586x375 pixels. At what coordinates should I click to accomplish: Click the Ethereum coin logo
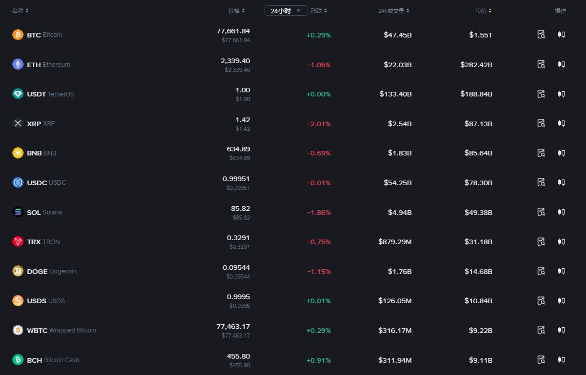[17, 64]
